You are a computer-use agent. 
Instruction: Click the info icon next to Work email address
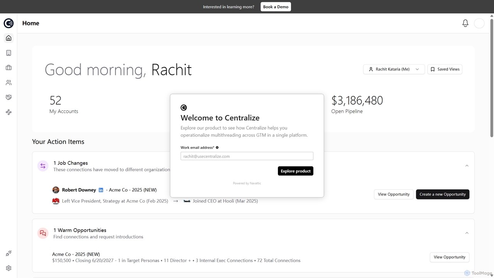[x=217, y=147]
